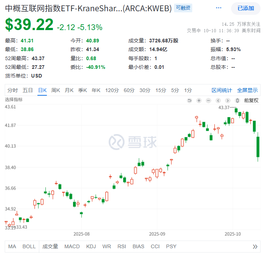
Task: Enable the MA indicator
Action: pyautogui.click(x=12, y=247)
